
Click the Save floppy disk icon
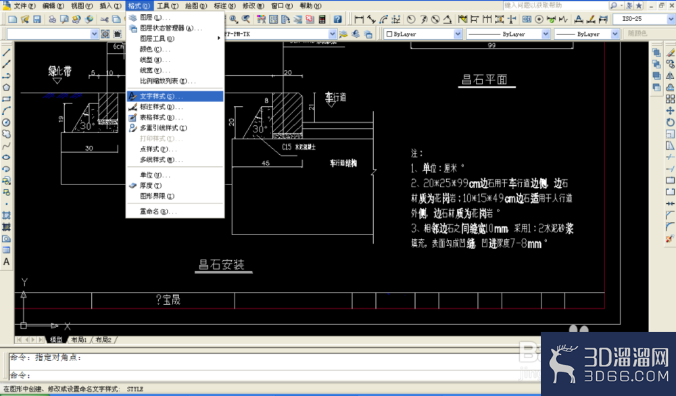pyautogui.click(x=37, y=19)
